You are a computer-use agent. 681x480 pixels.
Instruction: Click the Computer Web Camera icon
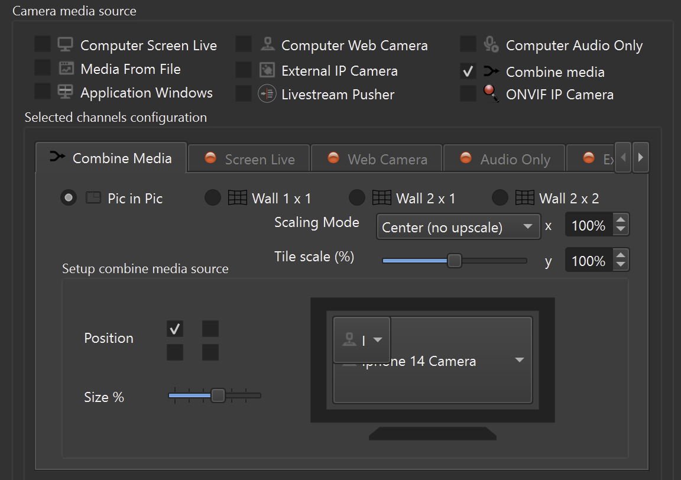(267, 45)
